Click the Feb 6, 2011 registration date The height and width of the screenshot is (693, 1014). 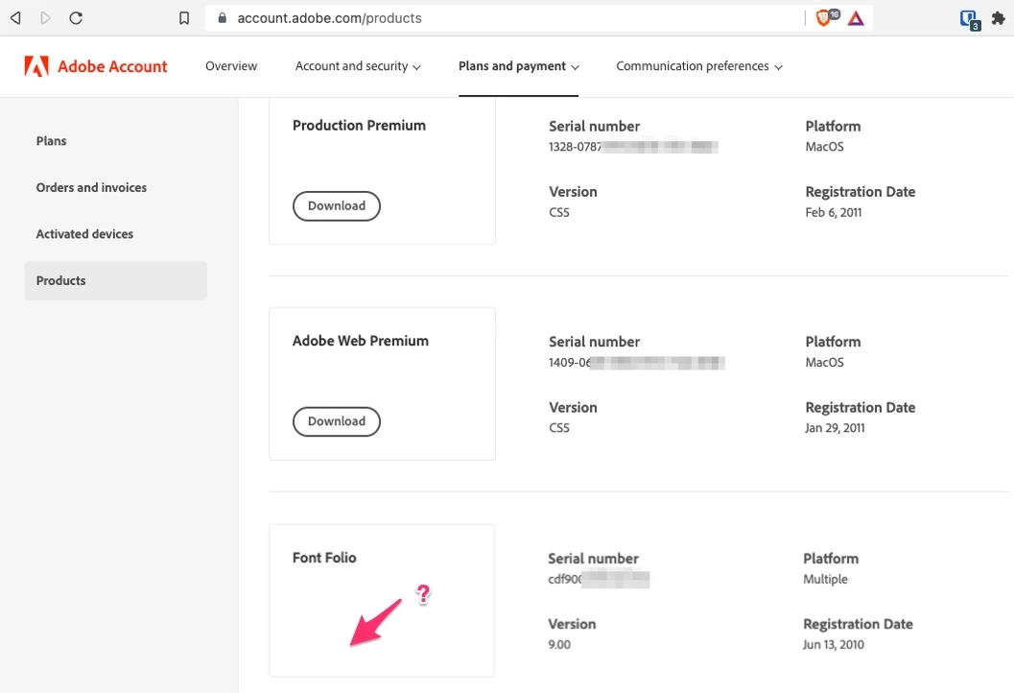pos(834,212)
